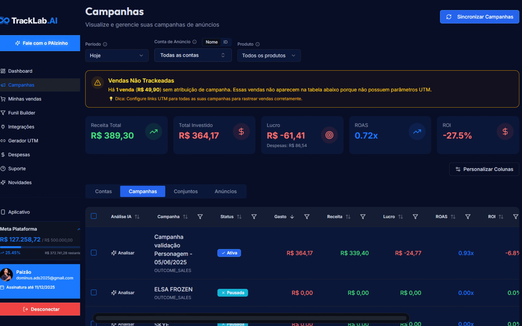Open the Período dropdown showing Hoje
522x326 pixels.
(116, 55)
